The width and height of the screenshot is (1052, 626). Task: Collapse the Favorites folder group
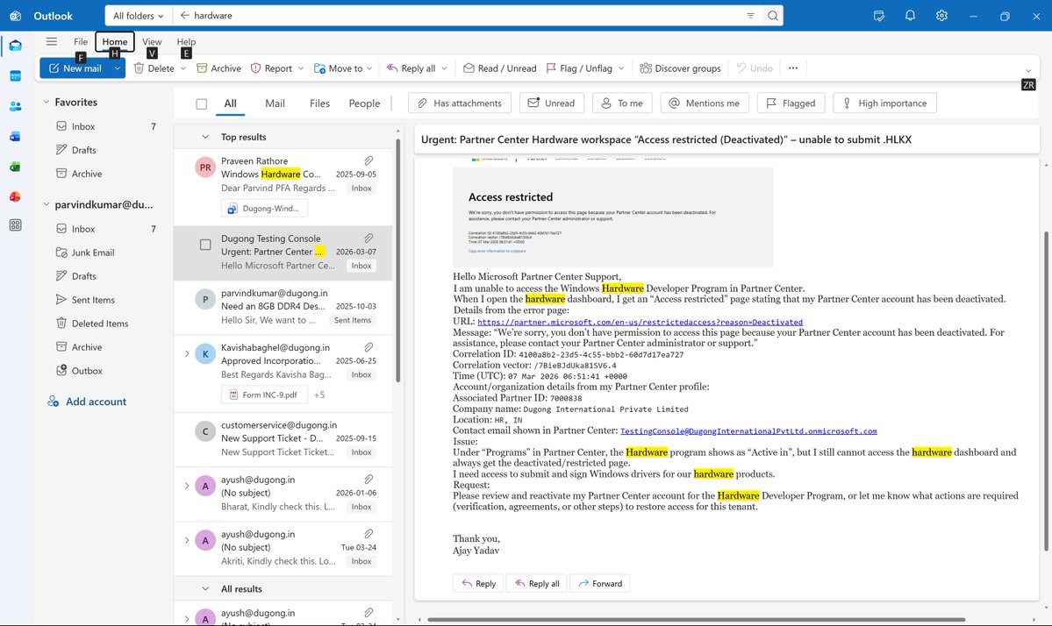tap(47, 102)
